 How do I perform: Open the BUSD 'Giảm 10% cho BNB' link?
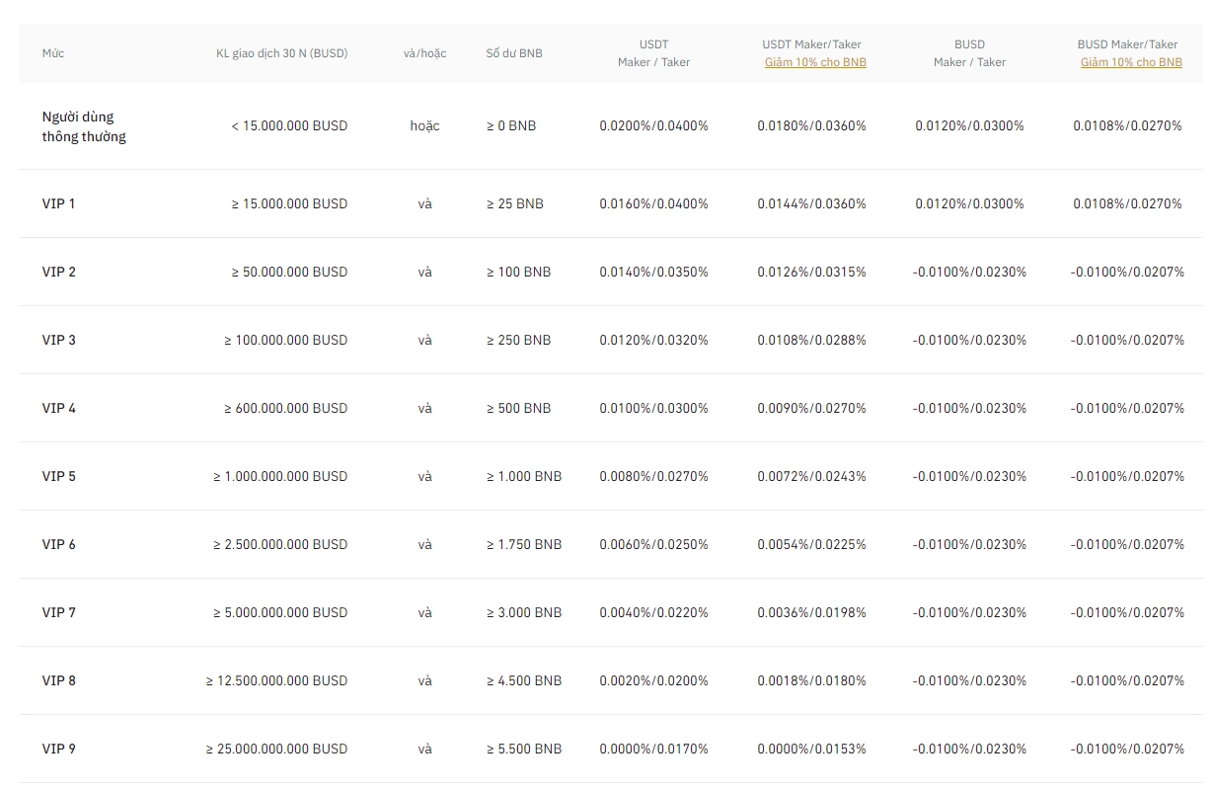(1131, 62)
